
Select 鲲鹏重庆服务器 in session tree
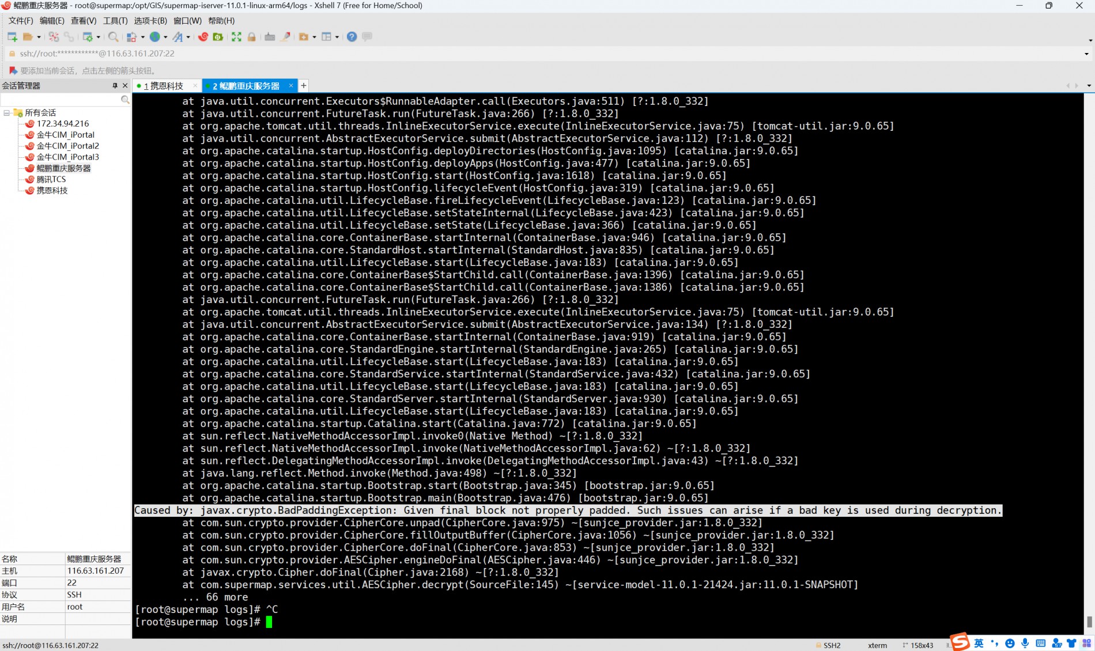point(63,168)
